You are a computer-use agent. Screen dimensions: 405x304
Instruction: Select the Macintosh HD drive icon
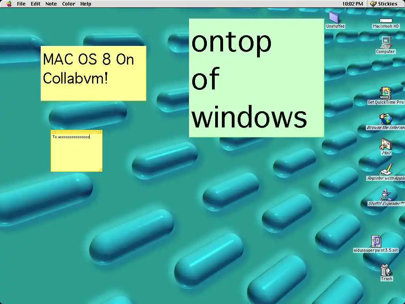pyautogui.click(x=386, y=21)
